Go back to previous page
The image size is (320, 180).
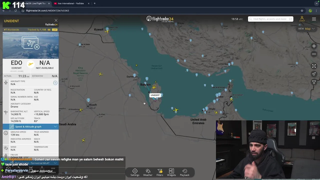tap(4, 11)
